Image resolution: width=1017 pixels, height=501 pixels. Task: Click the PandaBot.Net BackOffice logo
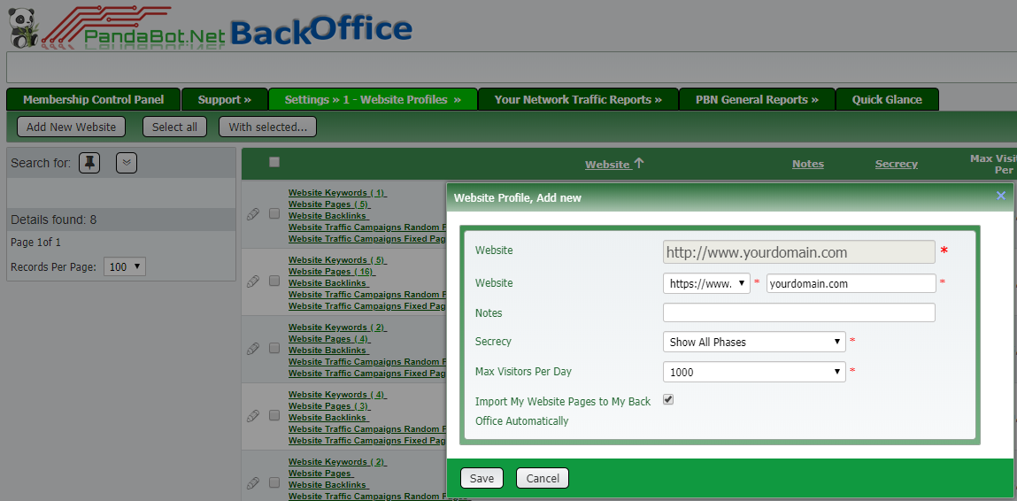(x=211, y=27)
